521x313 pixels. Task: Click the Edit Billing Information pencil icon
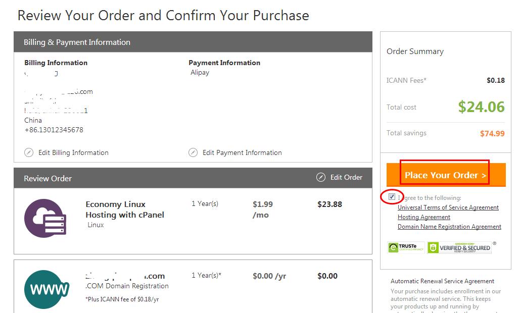(x=29, y=152)
